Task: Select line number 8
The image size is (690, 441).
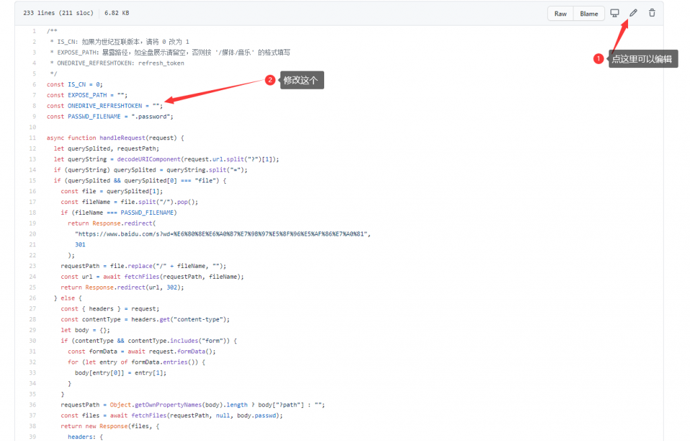Action: [34, 106]
